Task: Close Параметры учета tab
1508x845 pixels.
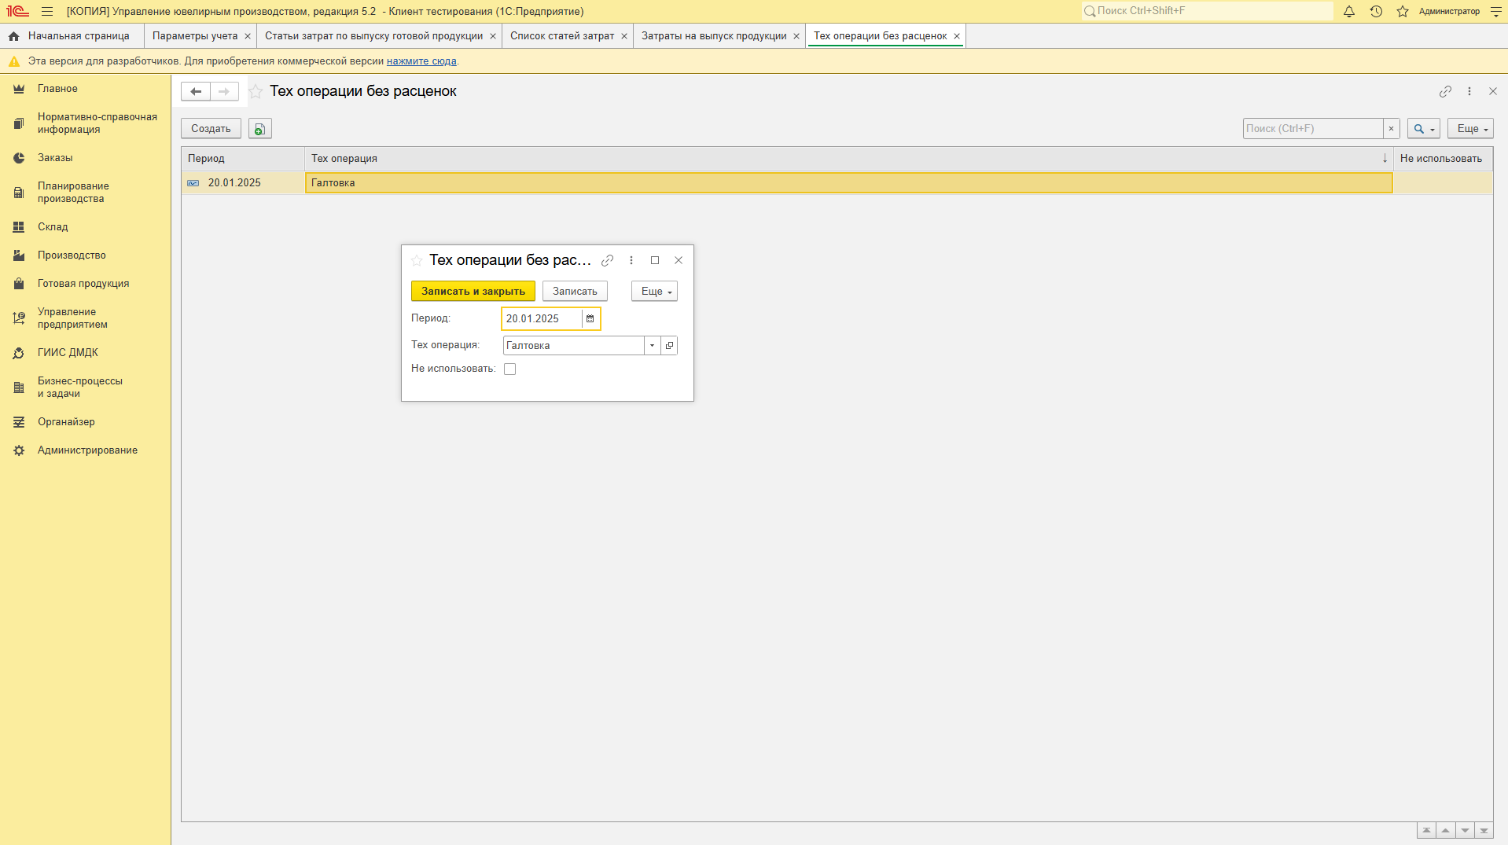Action: (248, 37)
